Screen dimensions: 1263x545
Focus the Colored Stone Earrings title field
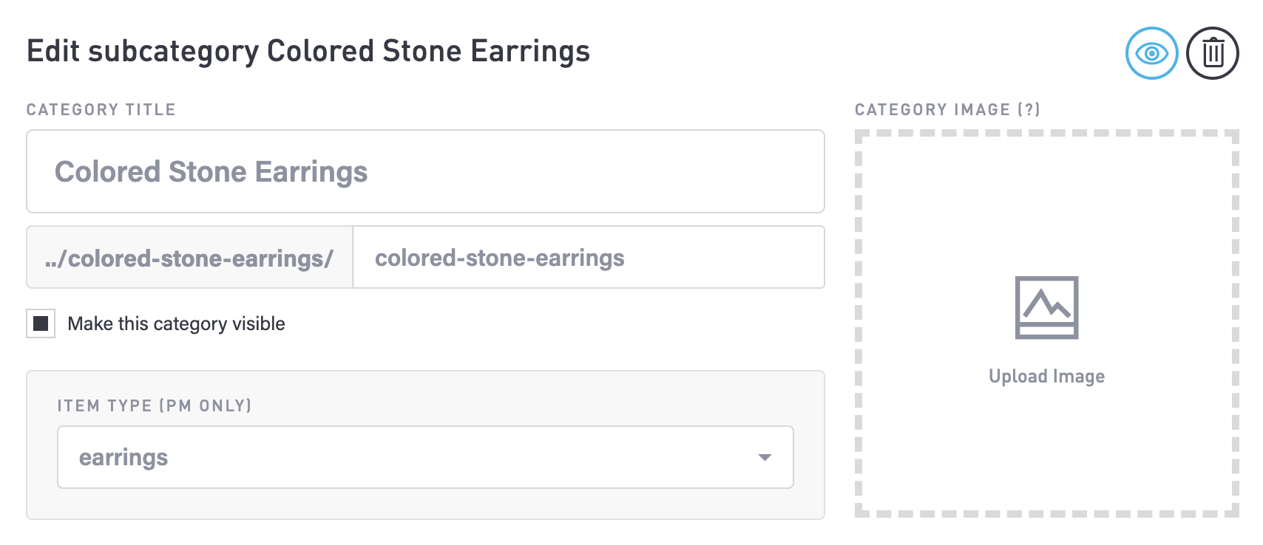pos(425,171)
